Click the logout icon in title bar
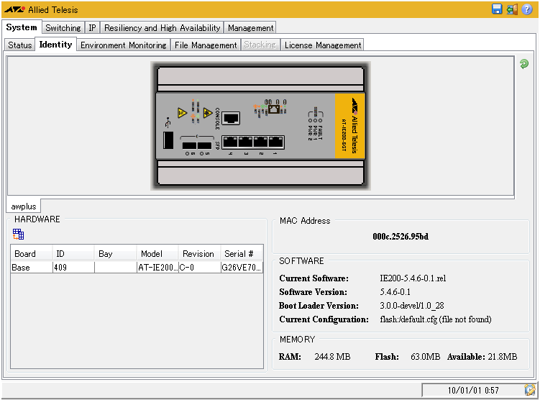 512,9
